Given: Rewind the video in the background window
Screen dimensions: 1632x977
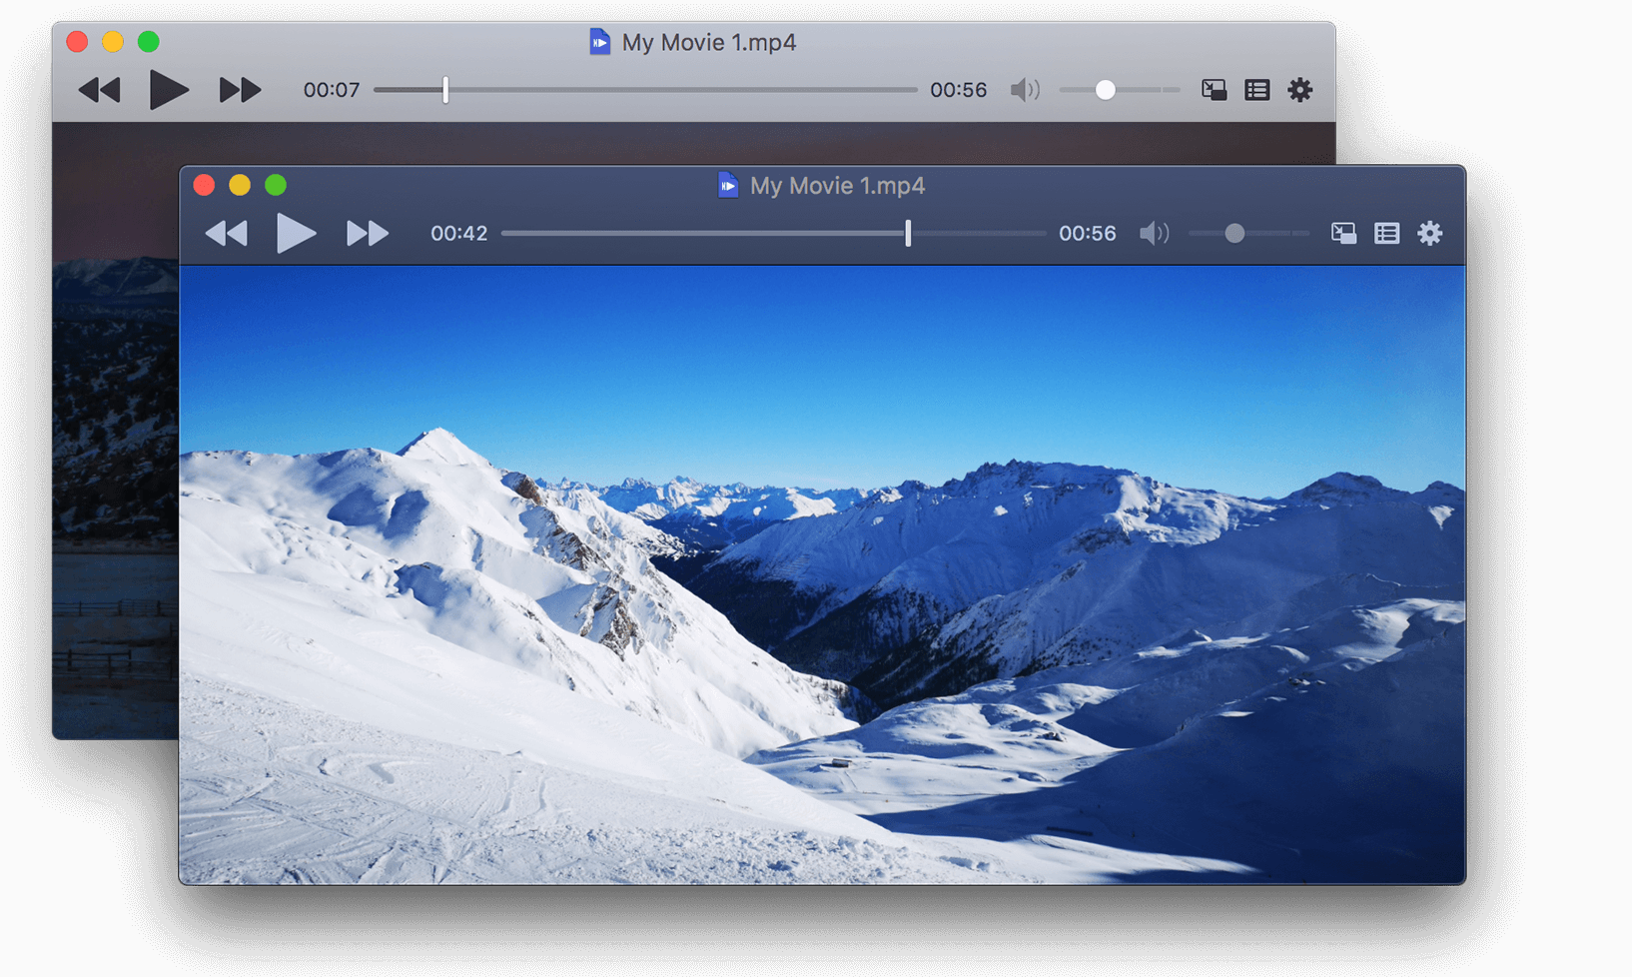Looking at the screenshot, I should point(99,89).
